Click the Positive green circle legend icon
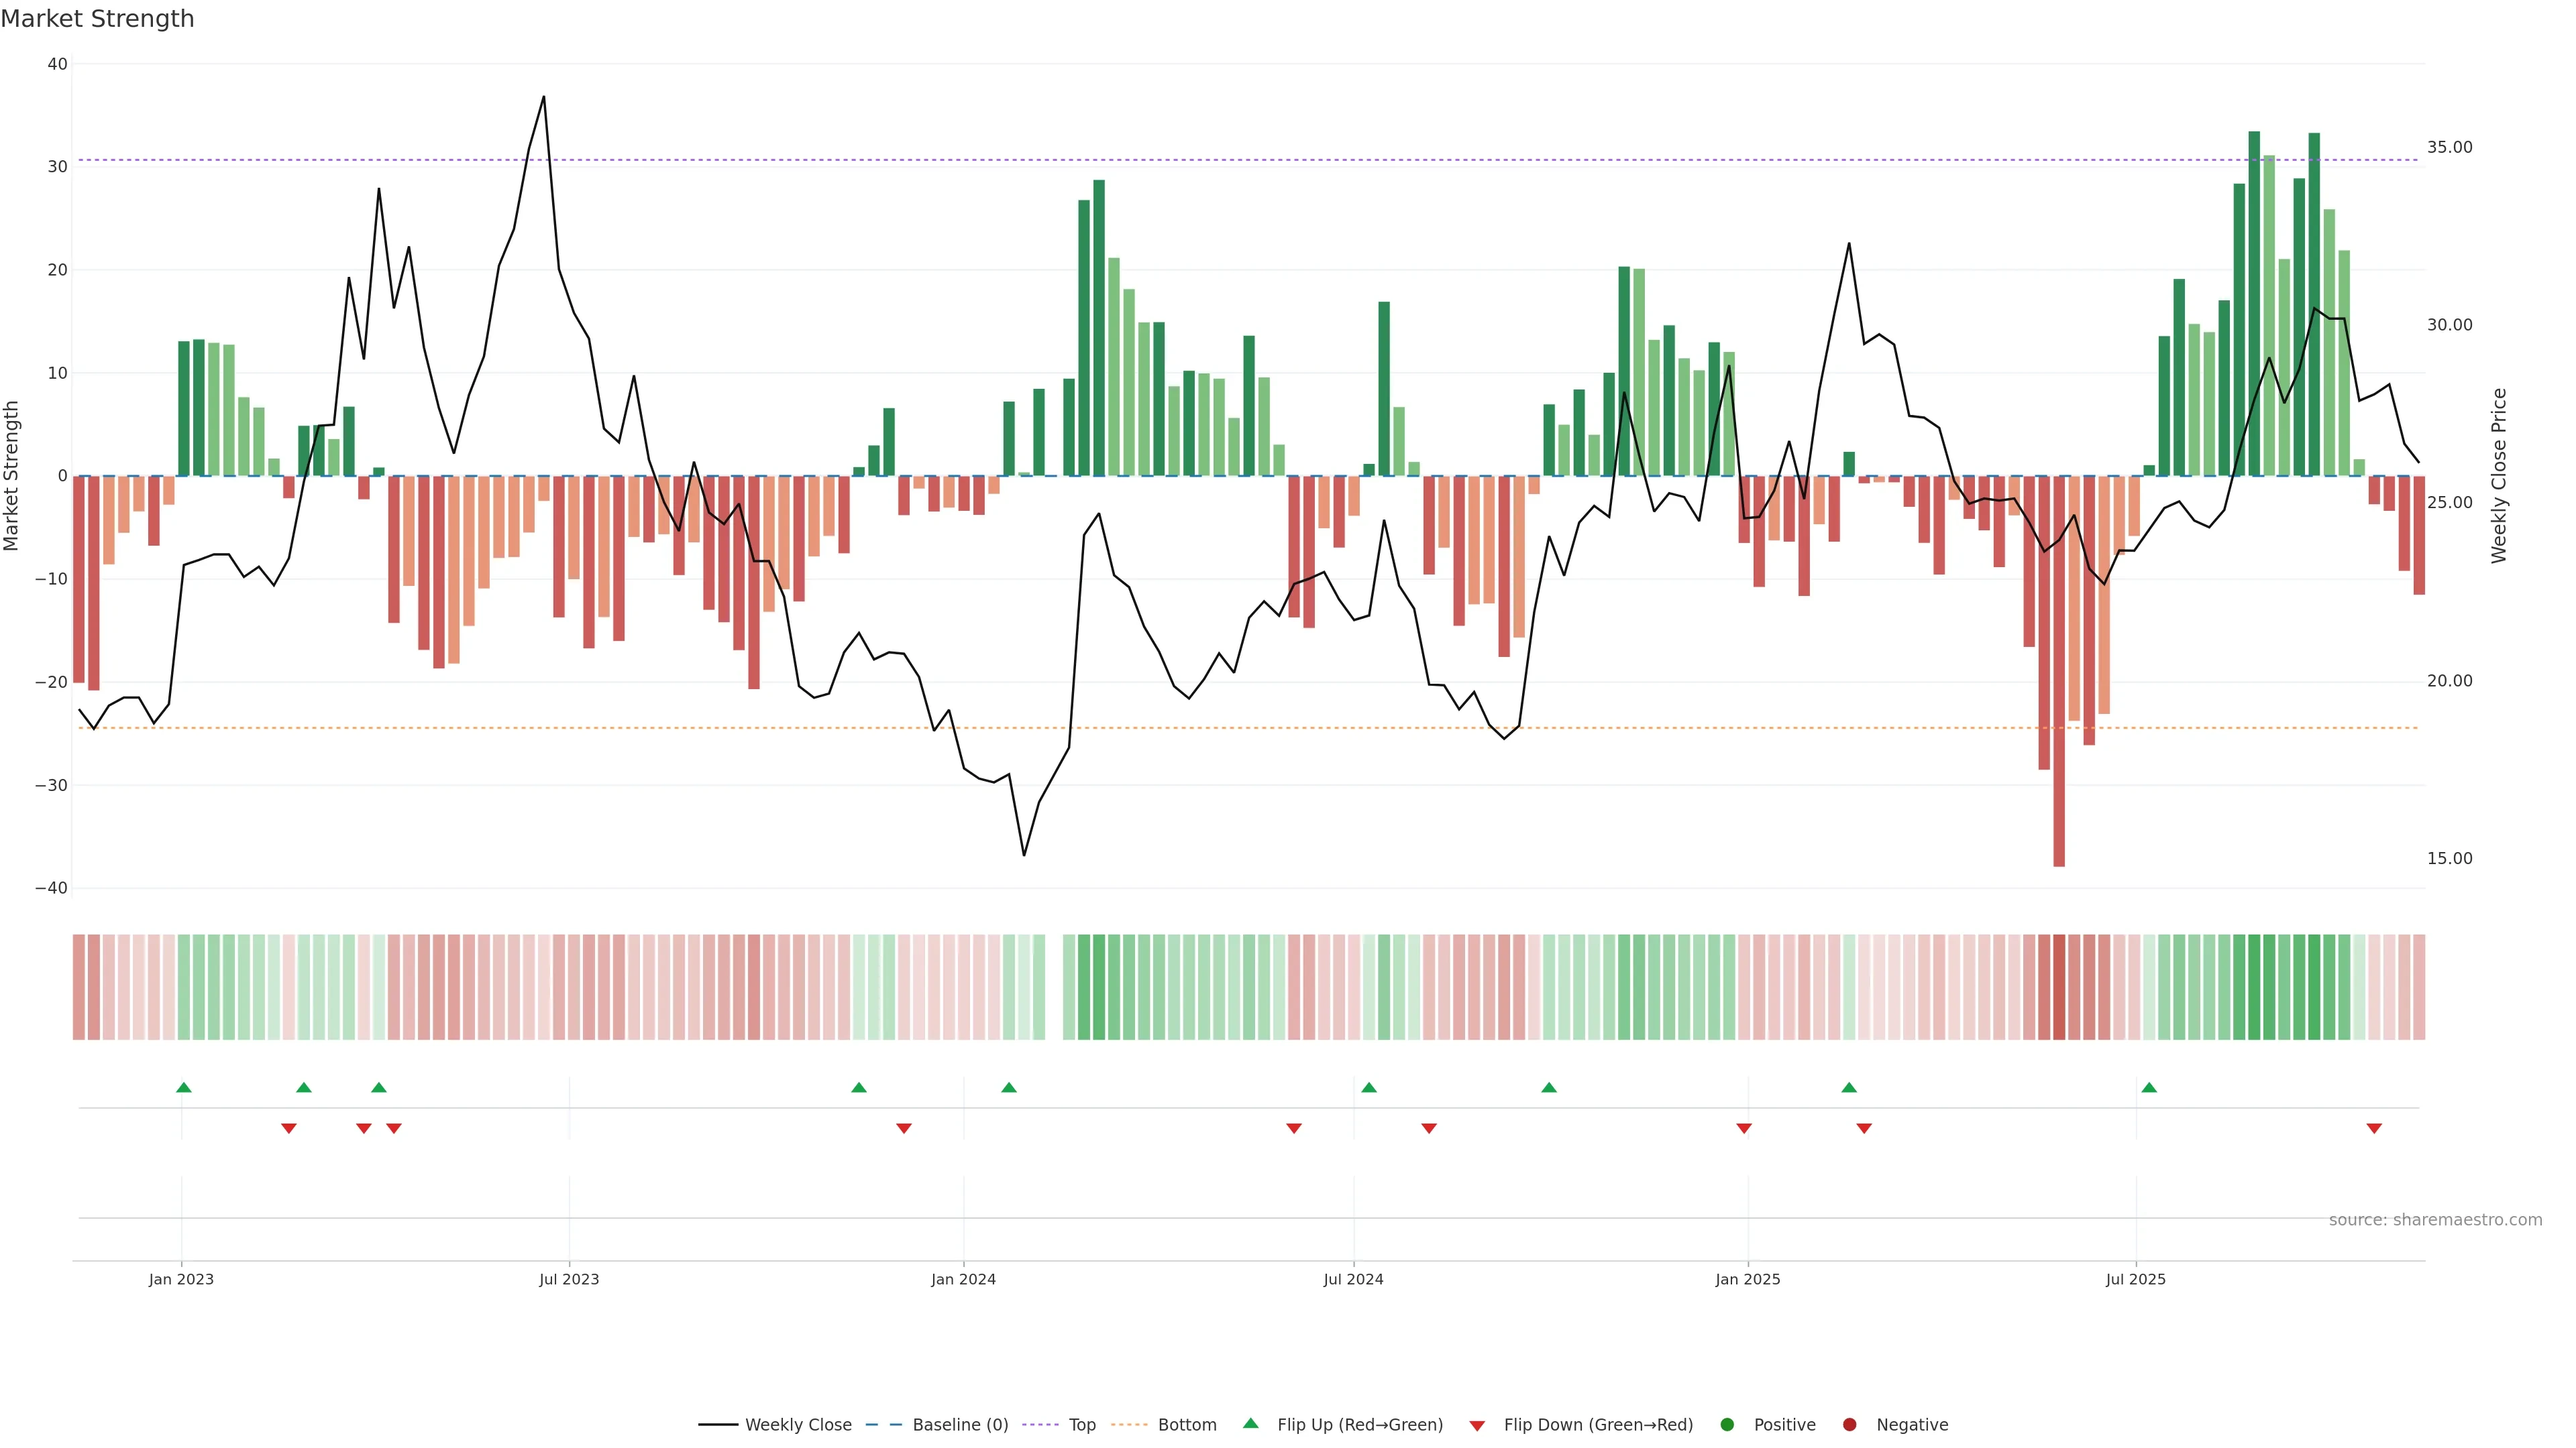The image size is (2576, 1448). [1727, 1425]
